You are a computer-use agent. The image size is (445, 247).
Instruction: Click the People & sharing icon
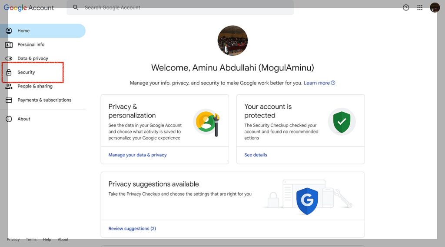point(9,86)
